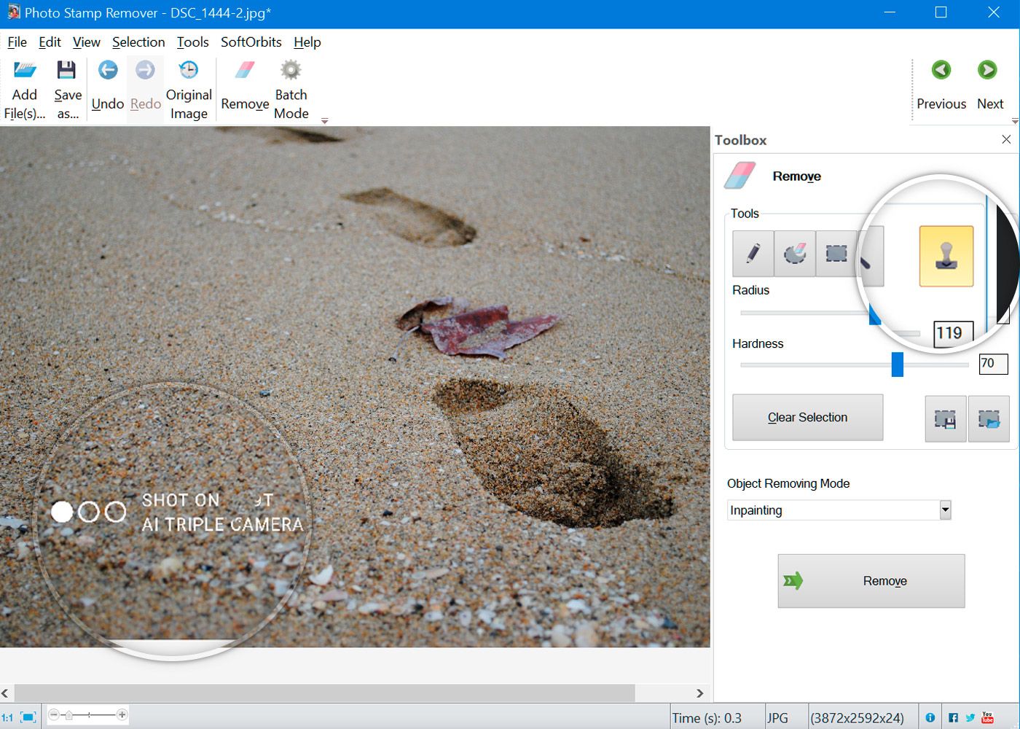Toggle fit-to-window view in status bar
Viewport: 1020px width, 729px height.
pyautogui.click(x=28, y=717)
